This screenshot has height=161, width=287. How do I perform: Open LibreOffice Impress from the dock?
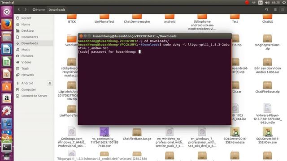coord(7,74)
